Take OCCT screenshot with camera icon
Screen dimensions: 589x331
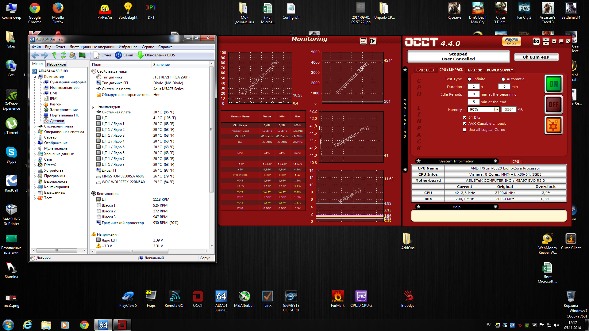click(x=536, y=41)
